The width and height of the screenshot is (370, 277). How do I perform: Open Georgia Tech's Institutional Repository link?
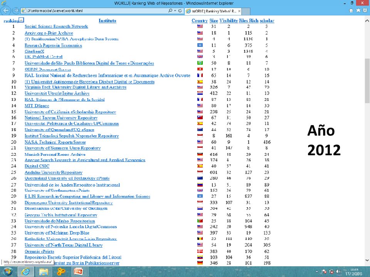point(61,215)
